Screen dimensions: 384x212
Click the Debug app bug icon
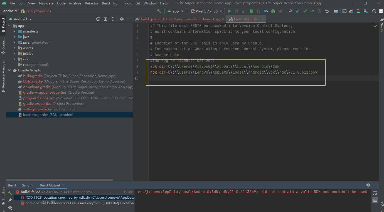pyautogui.click(x=251, y=11)
